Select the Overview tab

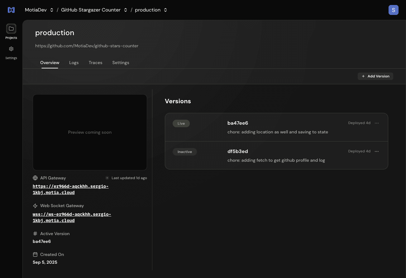pos(50,63)
